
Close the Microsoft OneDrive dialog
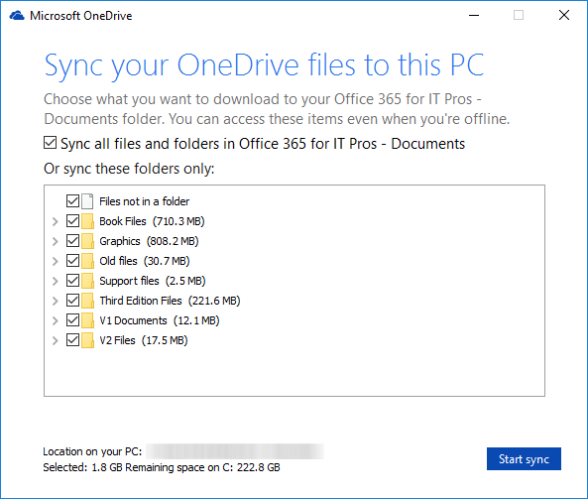pos(564,16)
